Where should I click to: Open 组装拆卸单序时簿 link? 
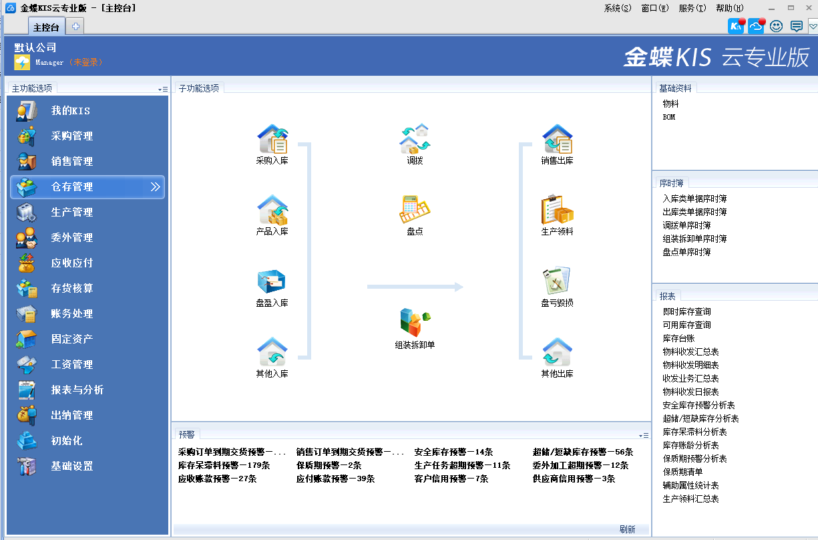point(694,239)
